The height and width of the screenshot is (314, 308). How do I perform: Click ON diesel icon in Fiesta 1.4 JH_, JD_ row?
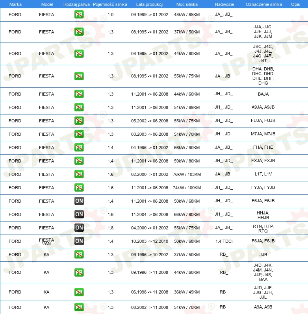click(79, 201)
